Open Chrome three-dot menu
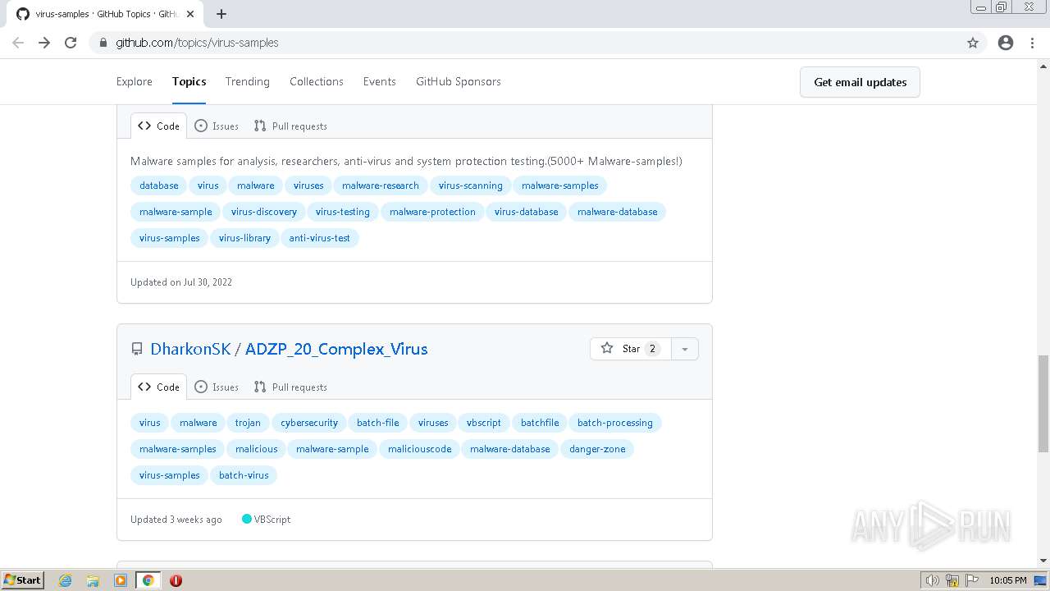The height and width of the screenshot is (591, 1050). [x=1032, y=43]
